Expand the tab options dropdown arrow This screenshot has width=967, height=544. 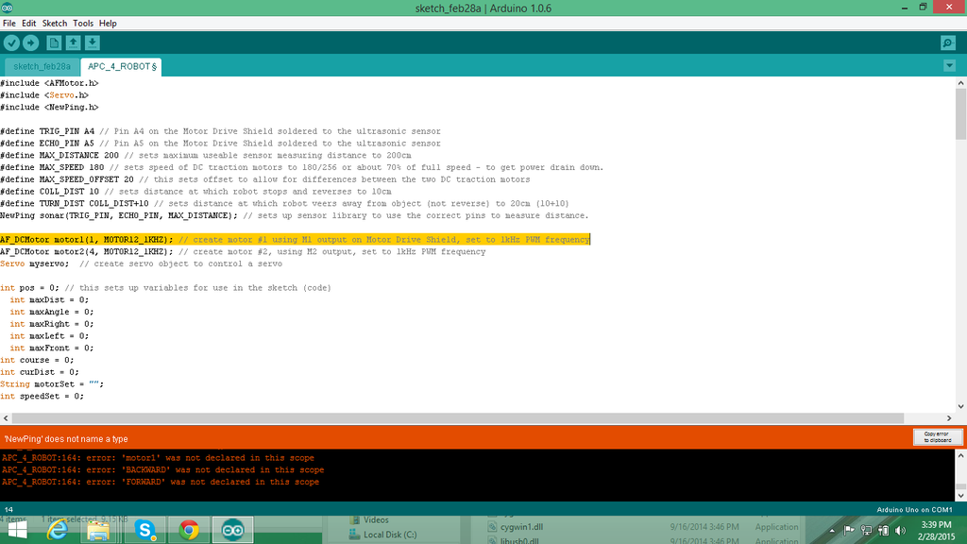(x=949, y=66)
